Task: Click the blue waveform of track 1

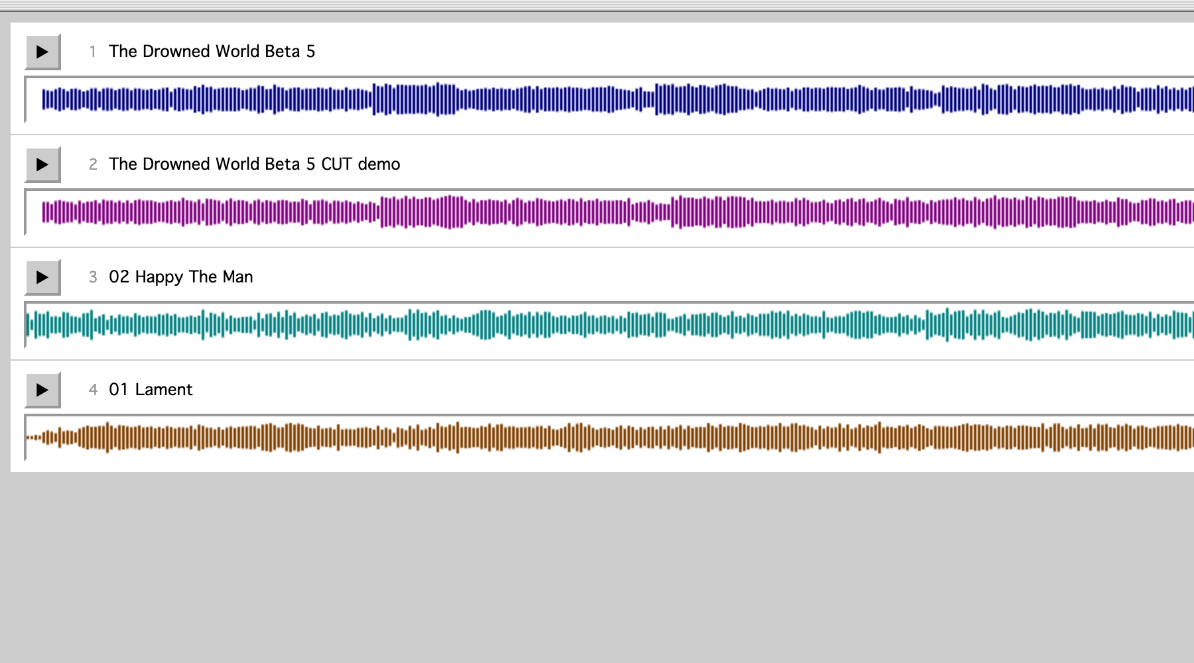Action: (609, 99)
